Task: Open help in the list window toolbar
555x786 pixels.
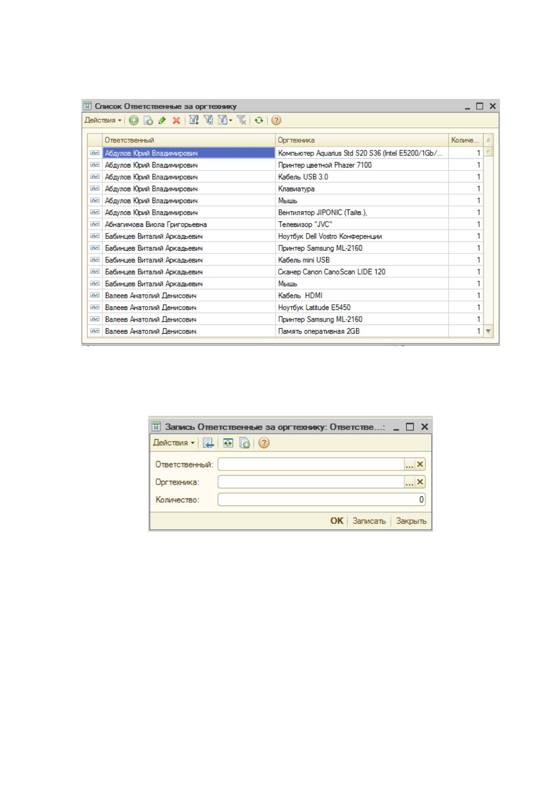Action: coord(276,120)
